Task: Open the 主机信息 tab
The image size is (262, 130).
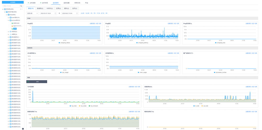Action: [32, 3]
